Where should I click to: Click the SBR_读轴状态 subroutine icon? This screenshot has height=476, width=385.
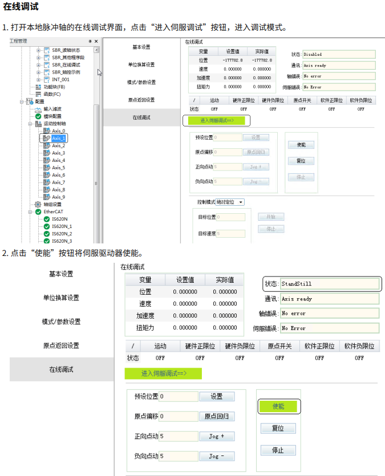click(x=47, y=50)
